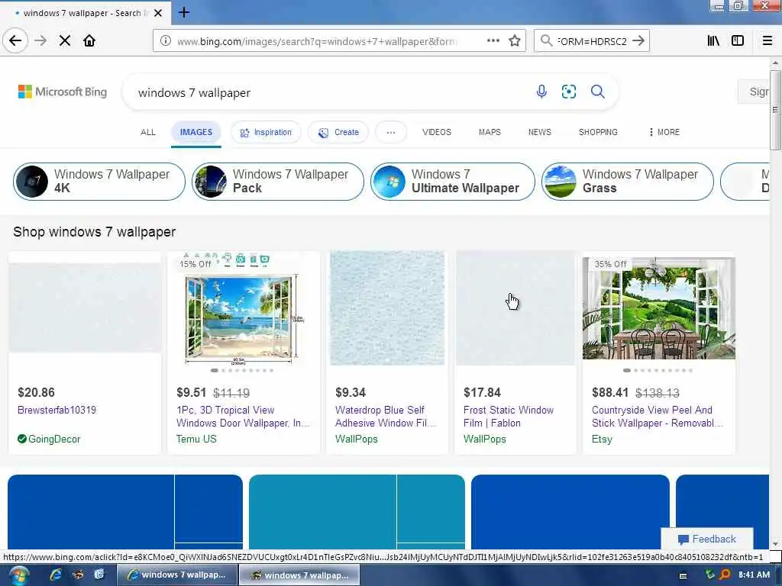This screenshot has width=782, height=586.
Task: Switch to the ALL results tab
Action: click(x=147, y=132)
